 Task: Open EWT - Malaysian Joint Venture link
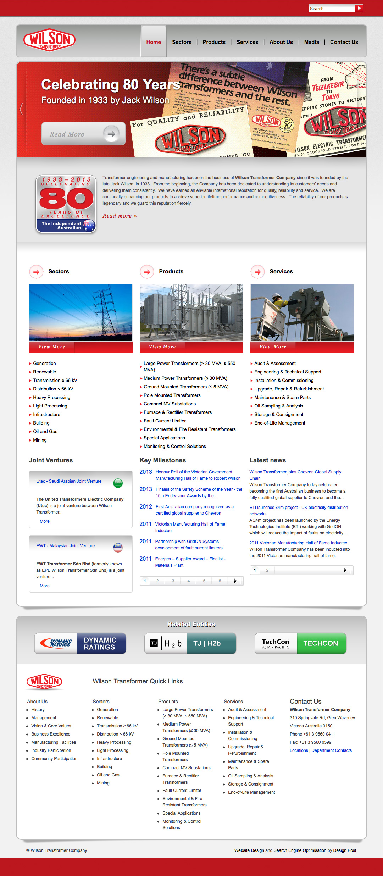coord(65,546)
